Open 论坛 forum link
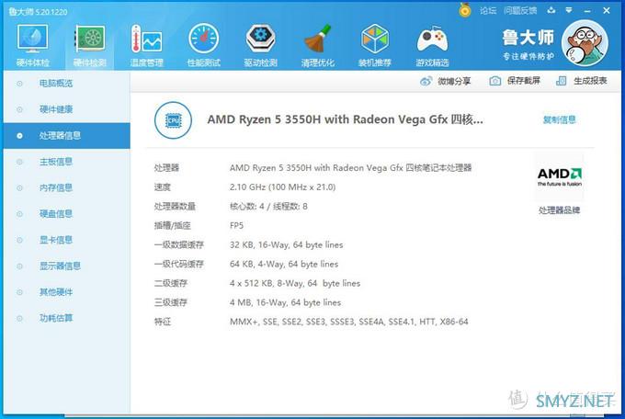 coord(488,11)
